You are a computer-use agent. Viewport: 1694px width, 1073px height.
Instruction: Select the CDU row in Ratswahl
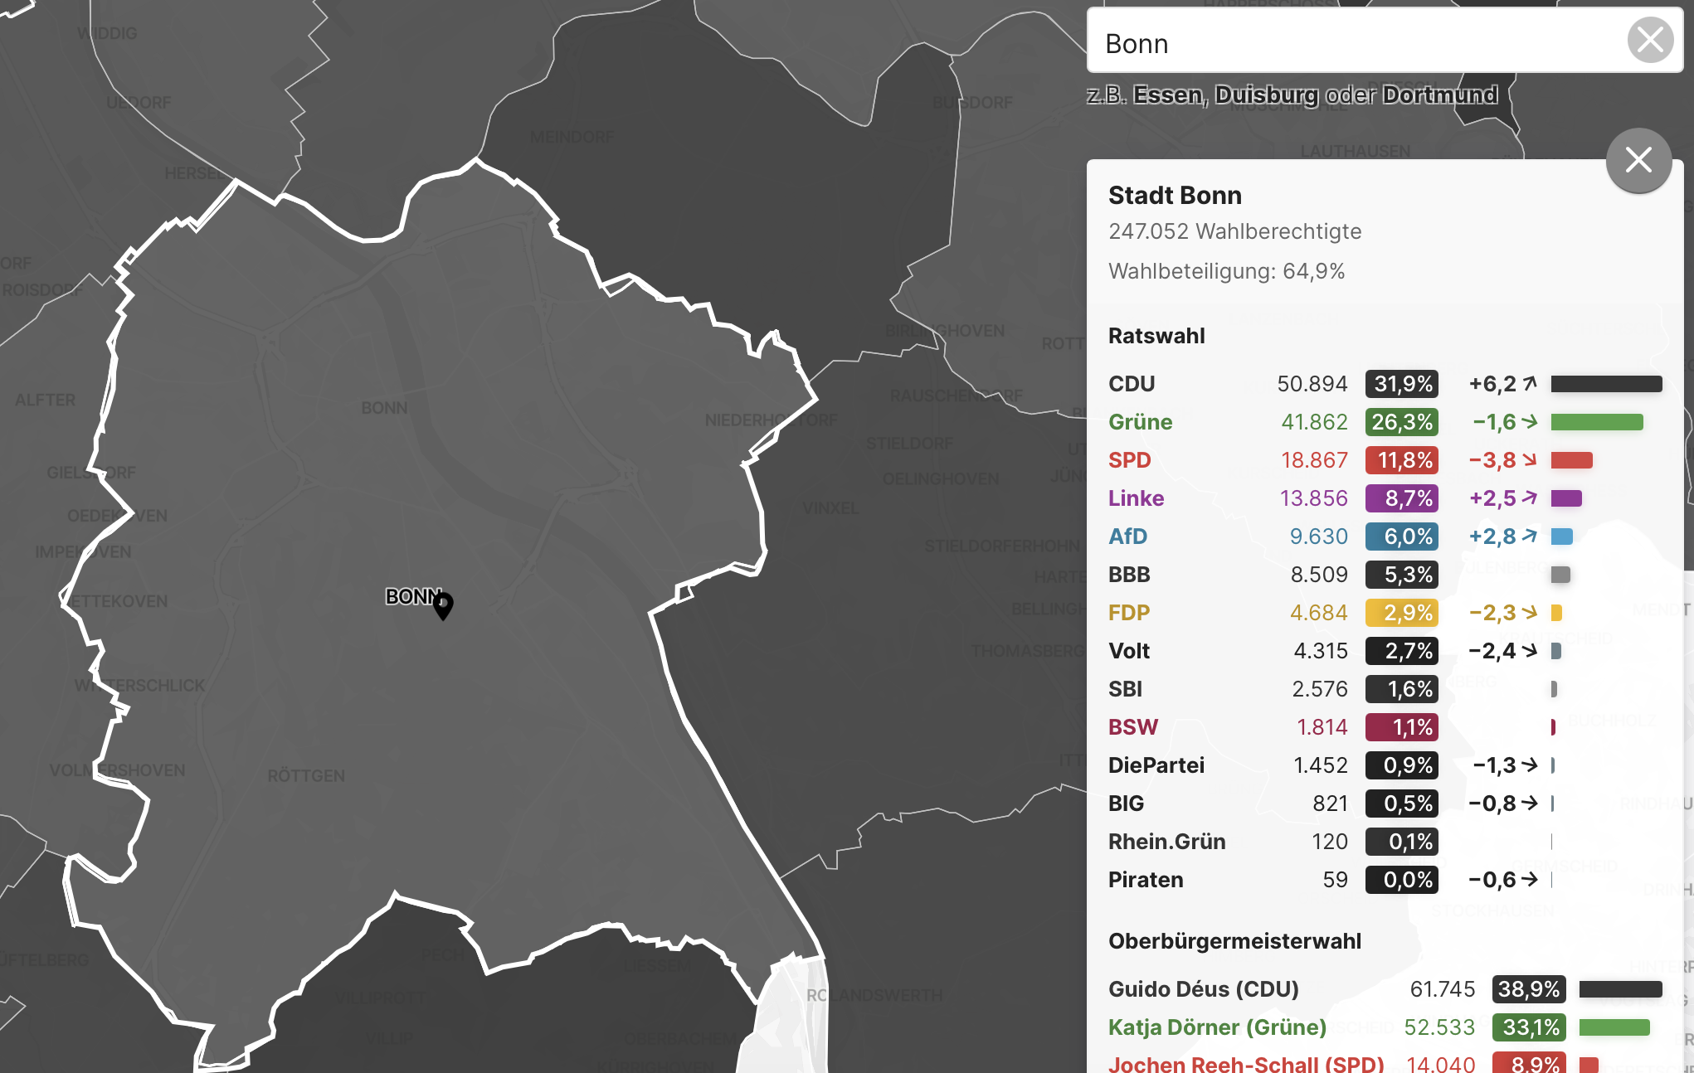pos(1385,384)
